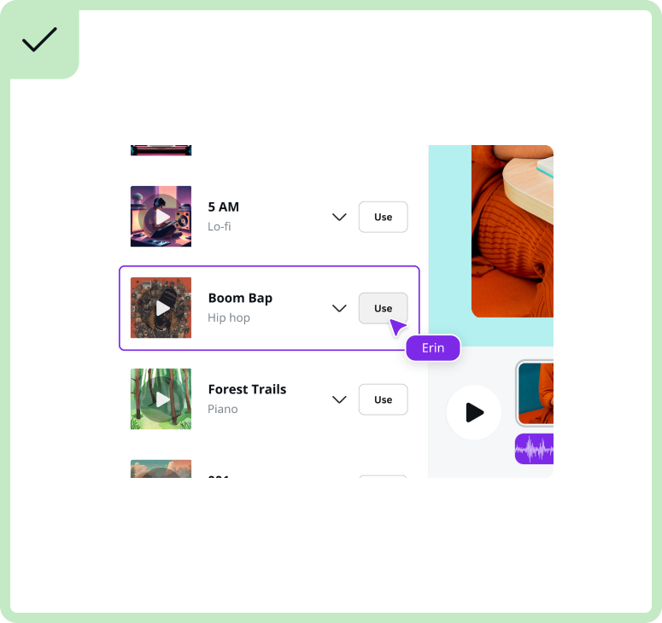The image size is (662, 623).
Task: Play the Boom Bap track preview
Action: click(161, 307)
